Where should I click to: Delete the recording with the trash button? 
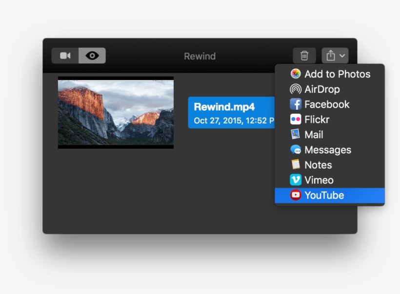tap(304, 56)
